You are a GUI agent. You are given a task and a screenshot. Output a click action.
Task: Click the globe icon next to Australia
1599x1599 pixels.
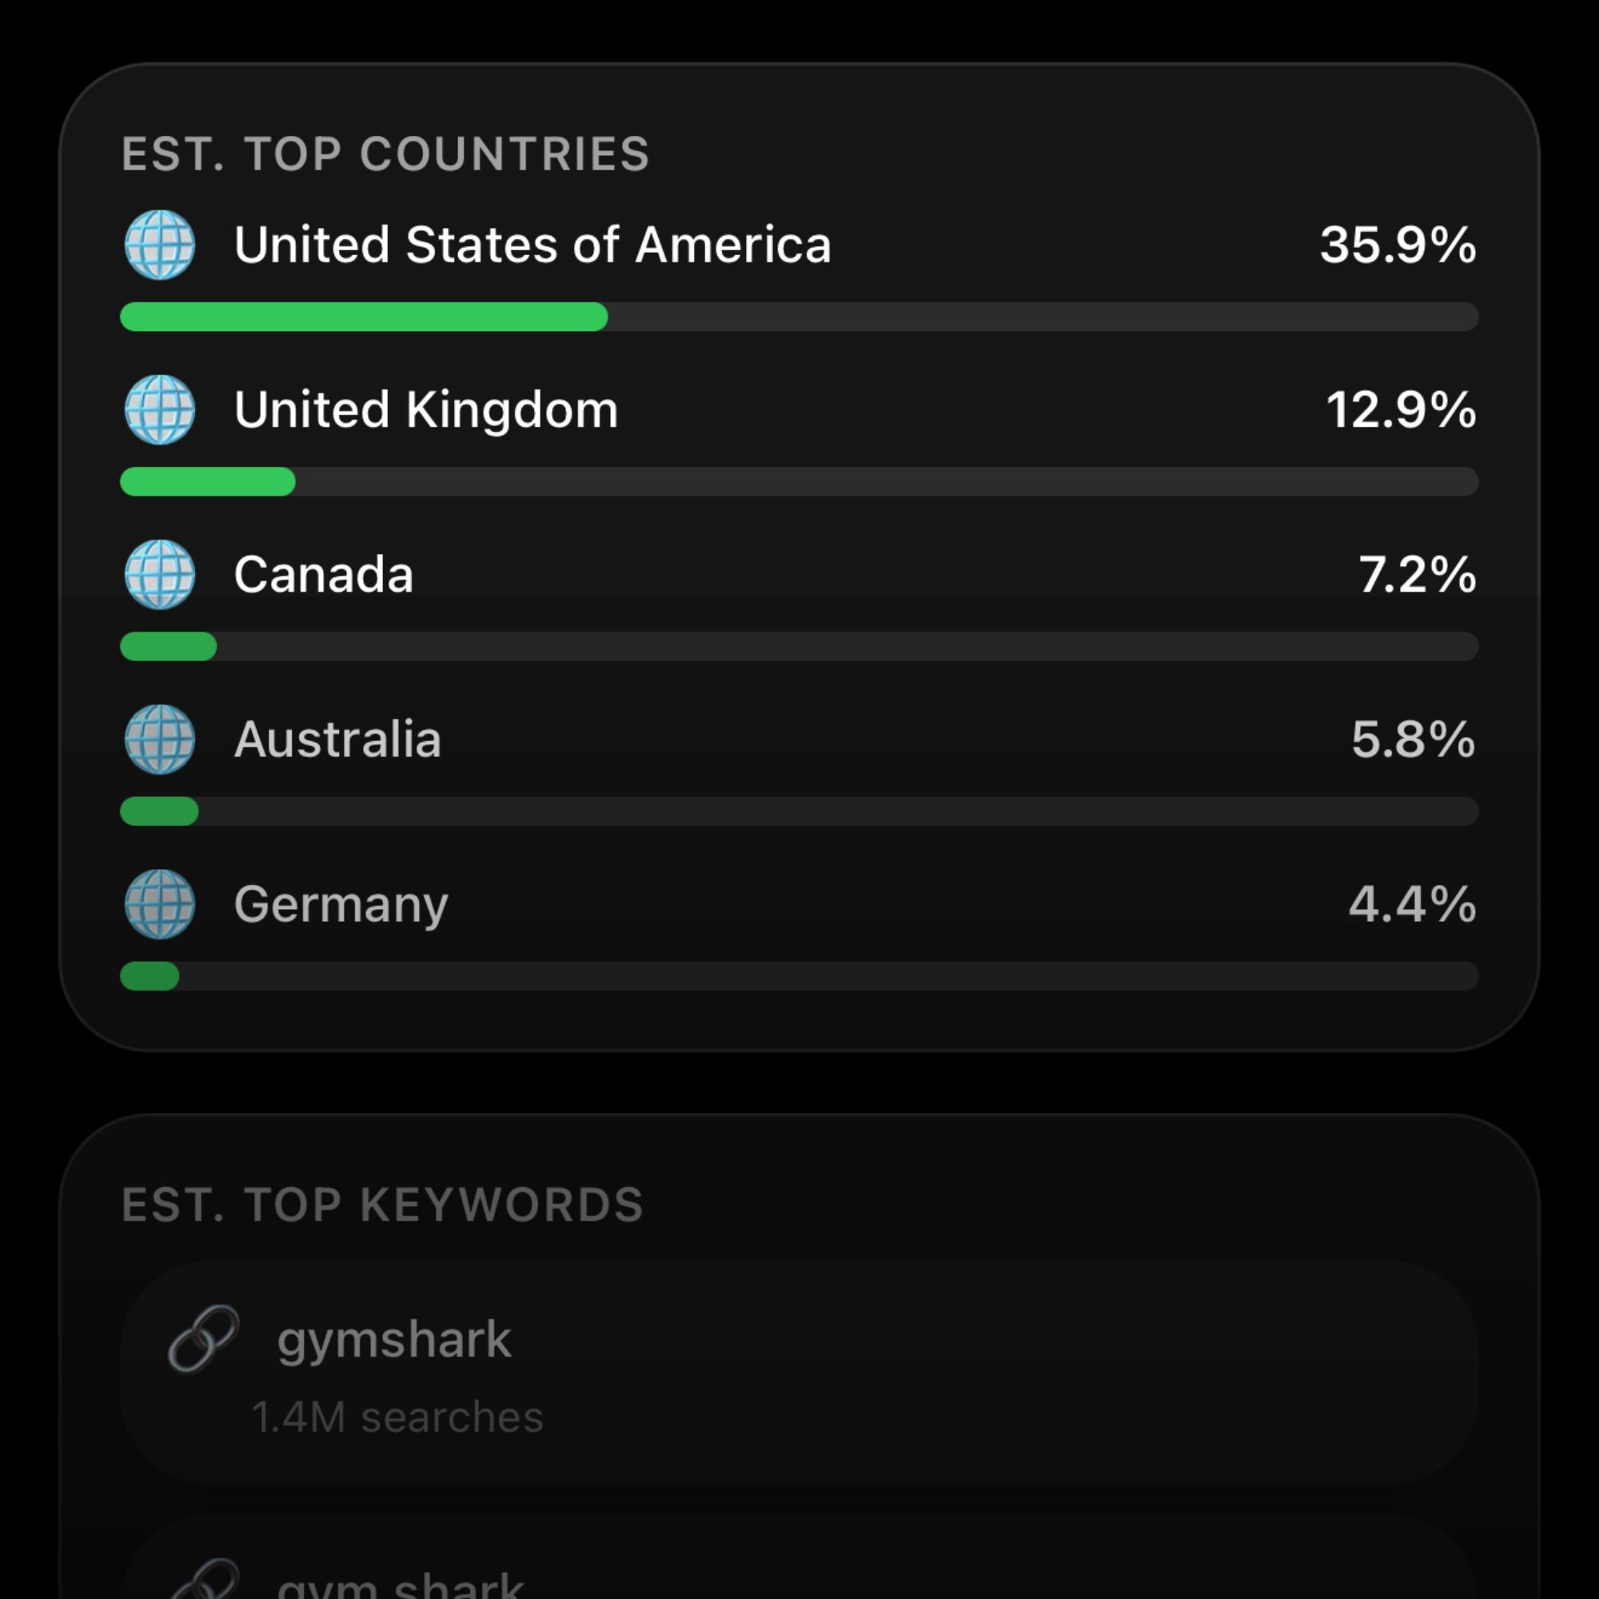(160, 739)
